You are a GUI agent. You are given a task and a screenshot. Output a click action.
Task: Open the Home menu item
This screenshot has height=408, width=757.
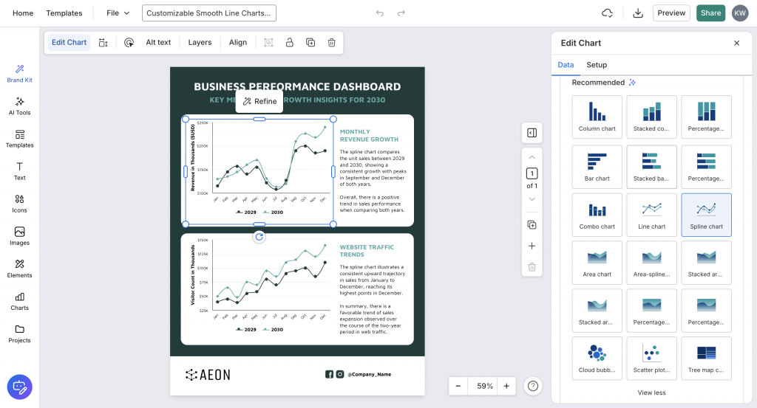point(23,13)
